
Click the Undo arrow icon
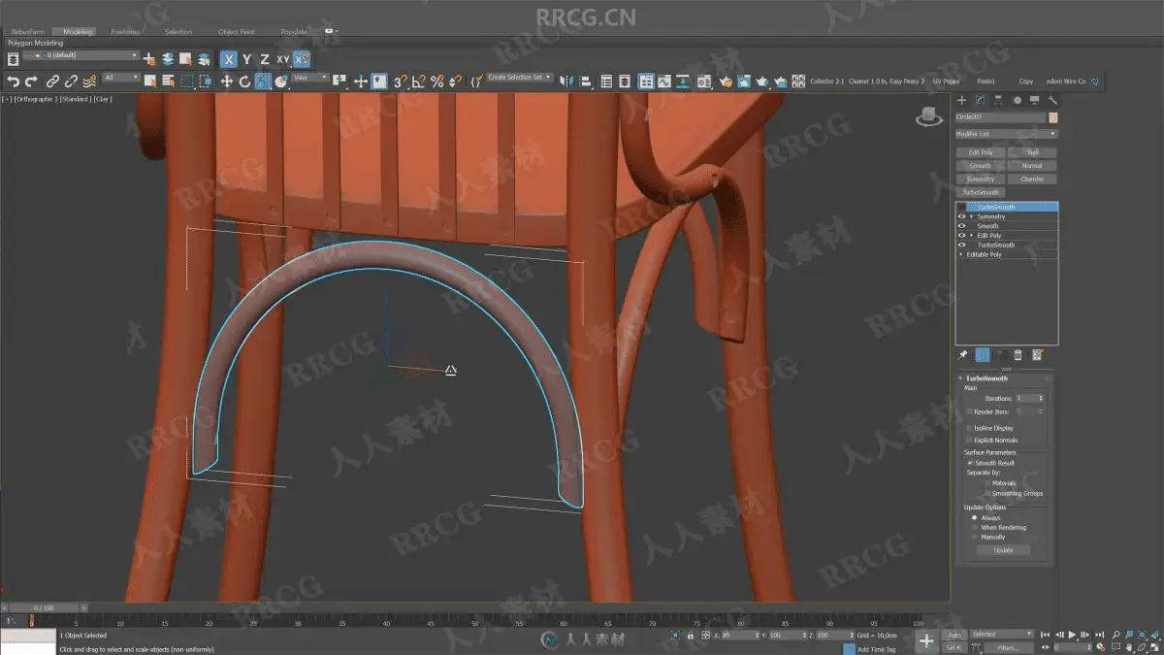pyautogui.click(x=14, y=82)
